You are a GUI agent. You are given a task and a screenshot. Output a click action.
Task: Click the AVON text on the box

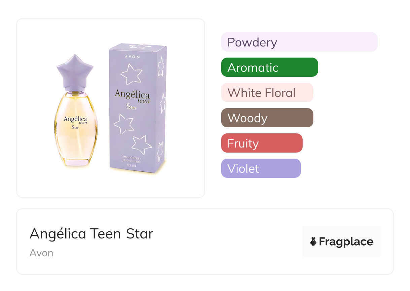click(x=133, y=57)
